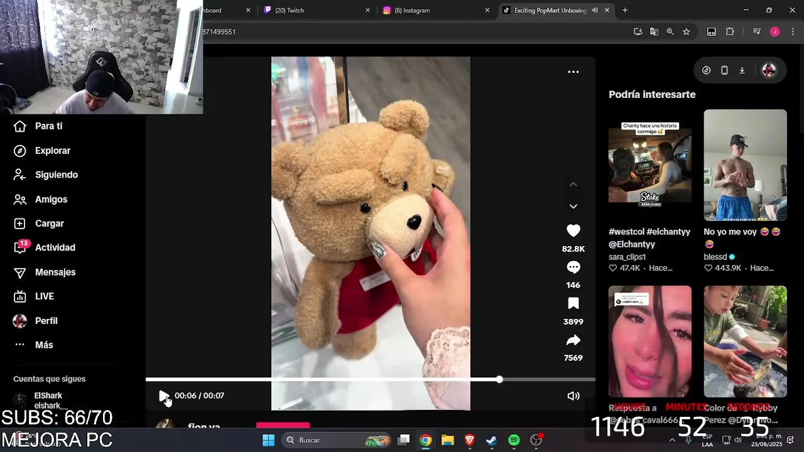Open the 'No yo me voy' video thumbnail
Viewport: 804px width, 452px height.
(745, 165)
